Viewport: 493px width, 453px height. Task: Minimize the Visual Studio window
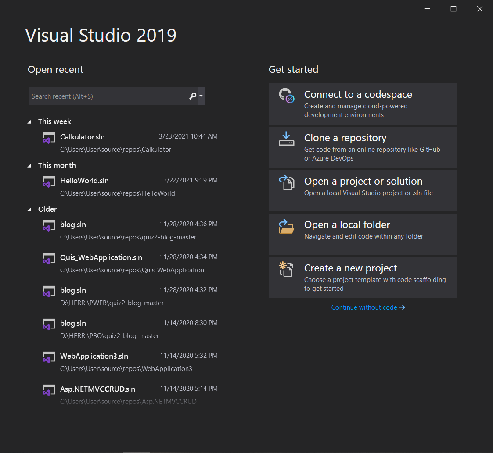tap(427, 9)
